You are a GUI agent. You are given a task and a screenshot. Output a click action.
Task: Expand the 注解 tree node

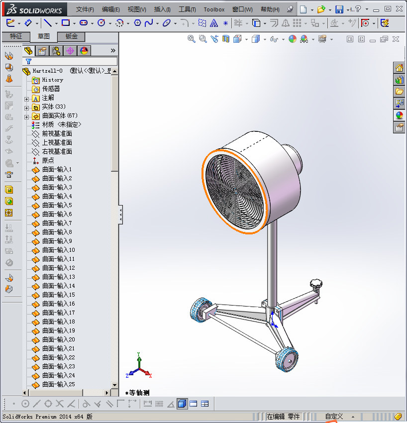(26, 99)
